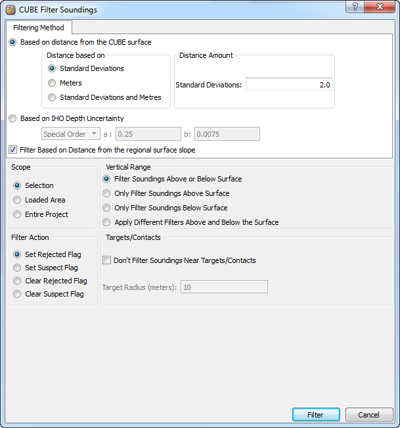Choose the Meters distance option
This screenshot has width=400, height=428.
[52, 83]
